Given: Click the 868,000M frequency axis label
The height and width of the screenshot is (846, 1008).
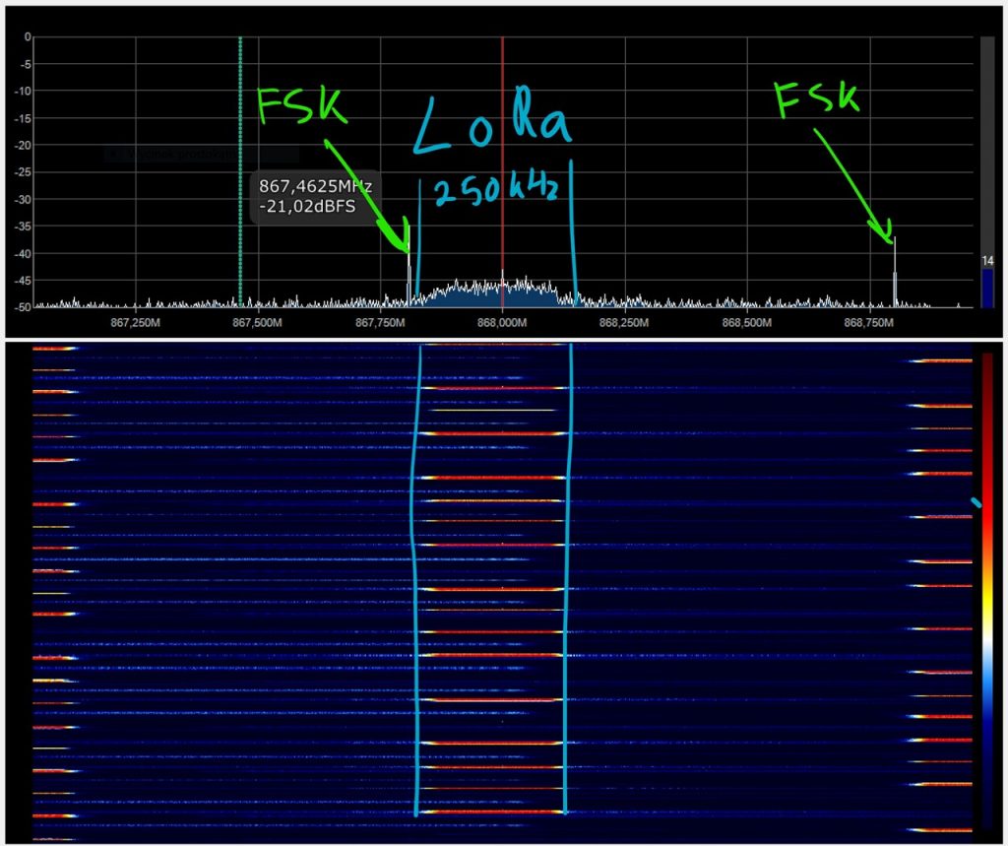Looking at the screenshot, I should (503, 323).
